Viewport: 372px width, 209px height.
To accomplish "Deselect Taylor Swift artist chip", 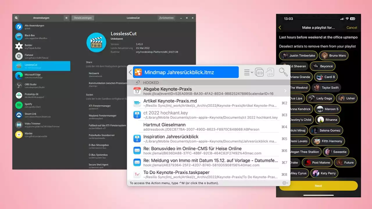I will [x=326, y=88].
